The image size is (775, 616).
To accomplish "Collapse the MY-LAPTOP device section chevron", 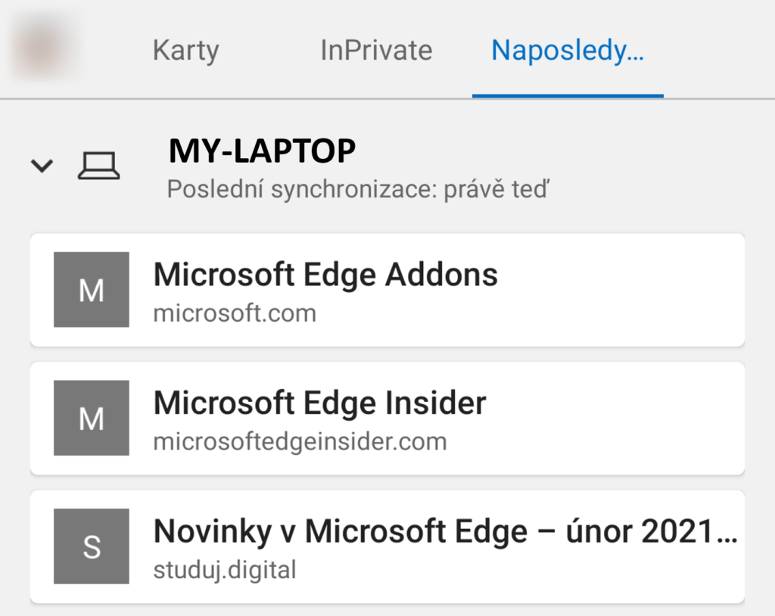I will (42, 165).
